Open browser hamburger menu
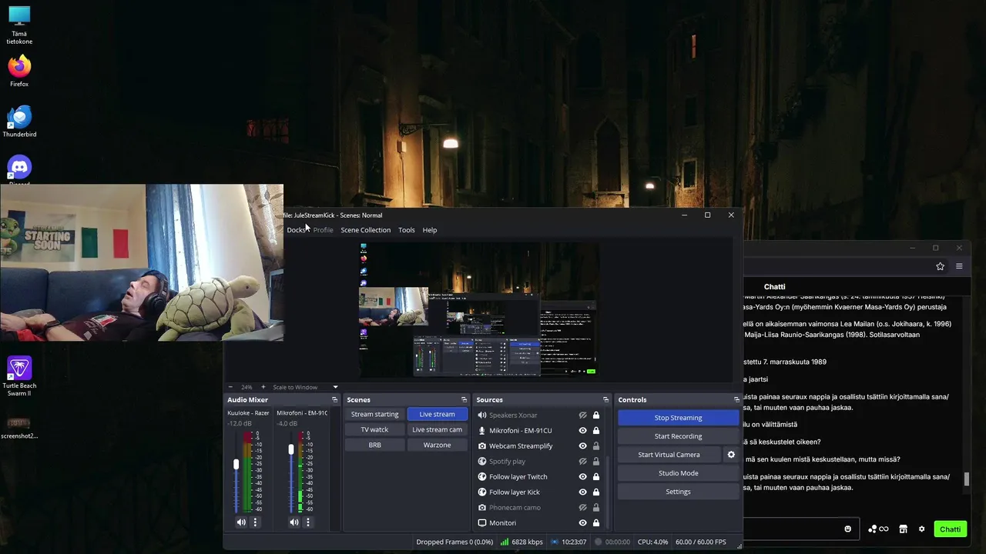The width and height of the screenshot is (986, 554). pyautogui.click(x=959, y=266)
